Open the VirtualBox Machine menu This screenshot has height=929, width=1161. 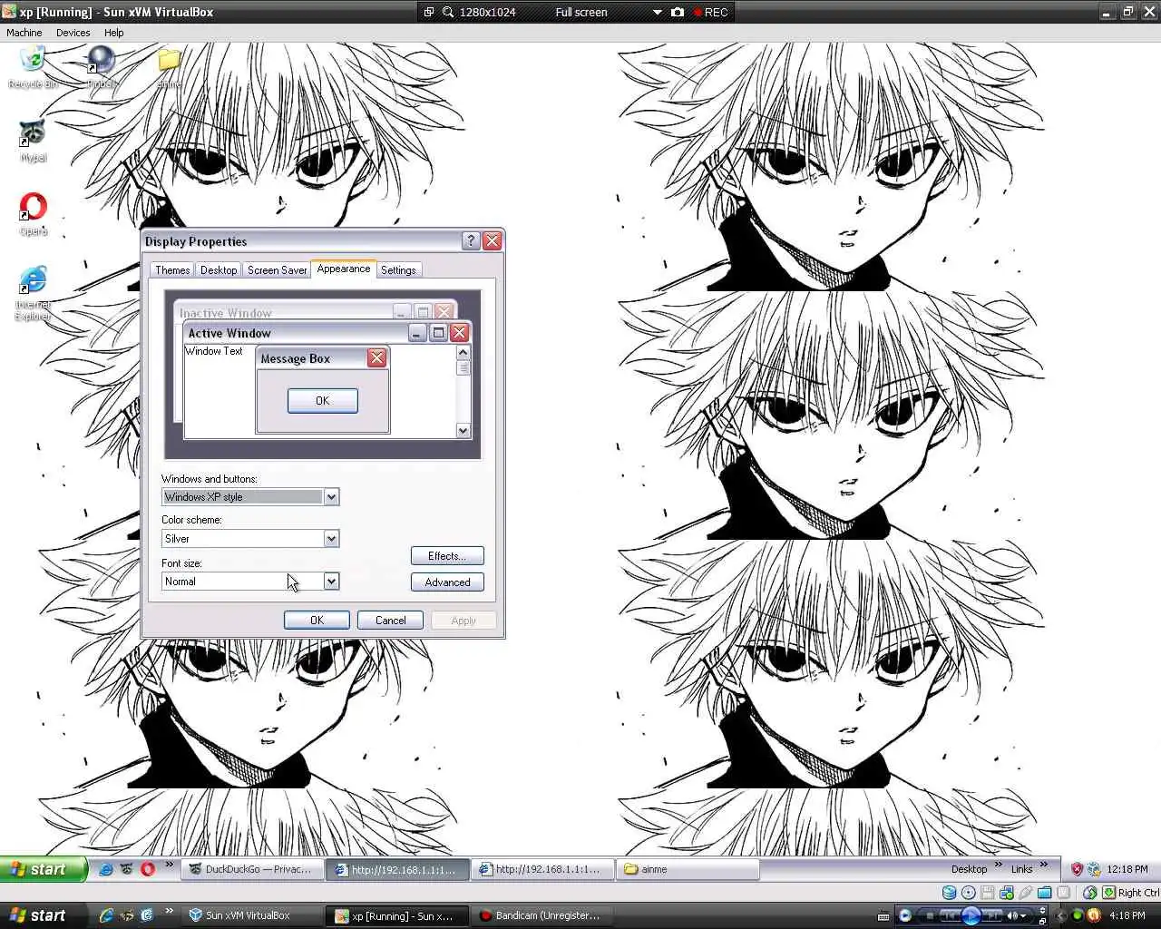(24, 33)
